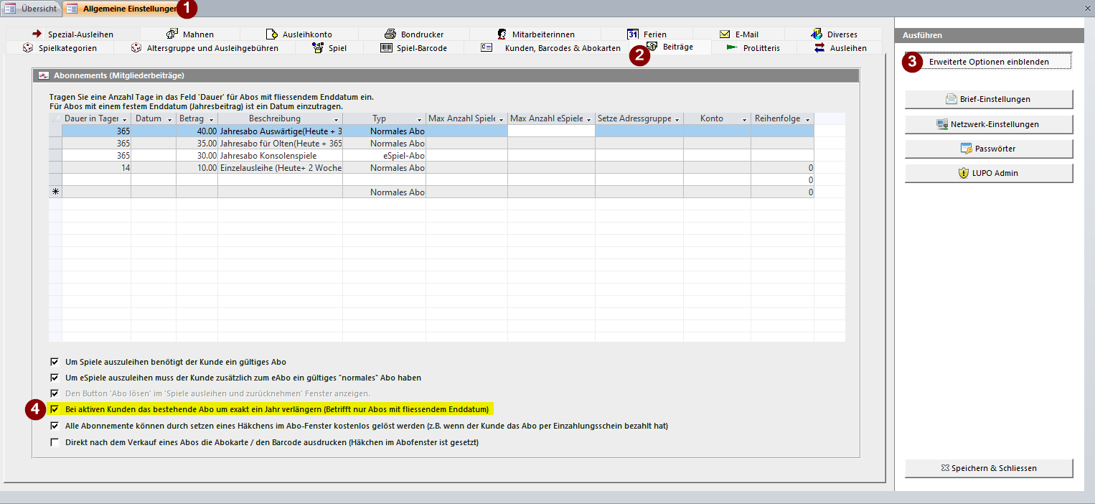Click the envelope icon on E-Mail tab
Viewport: 1095px width, 504px height.
click(725, 34)
